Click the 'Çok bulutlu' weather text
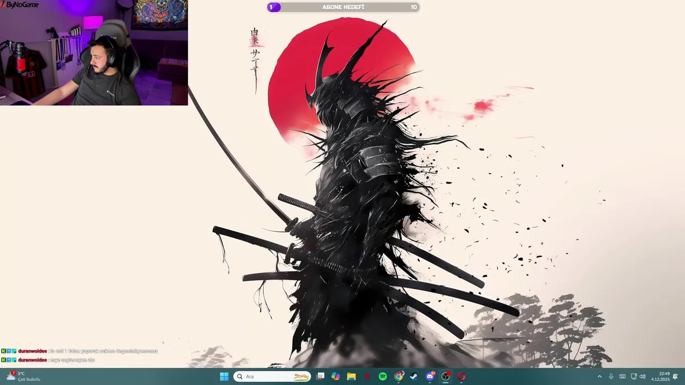Image resolution: width=685 pixels, height=385 pixels. click(29, 379)
